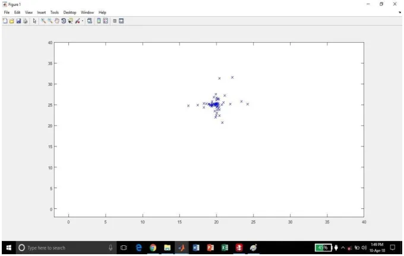This screenshot has width=404, height=256.
Task: Open the Insert menu
Action: tap(42, 13)
